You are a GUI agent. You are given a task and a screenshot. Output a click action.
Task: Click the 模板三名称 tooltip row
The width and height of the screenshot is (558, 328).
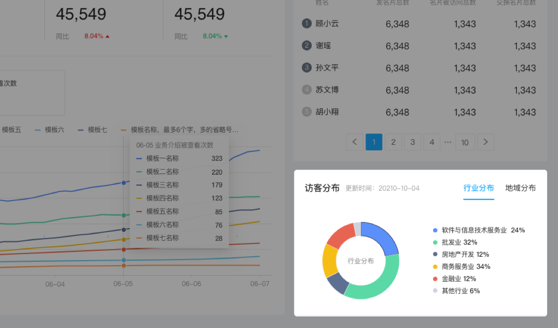point(179,185)
